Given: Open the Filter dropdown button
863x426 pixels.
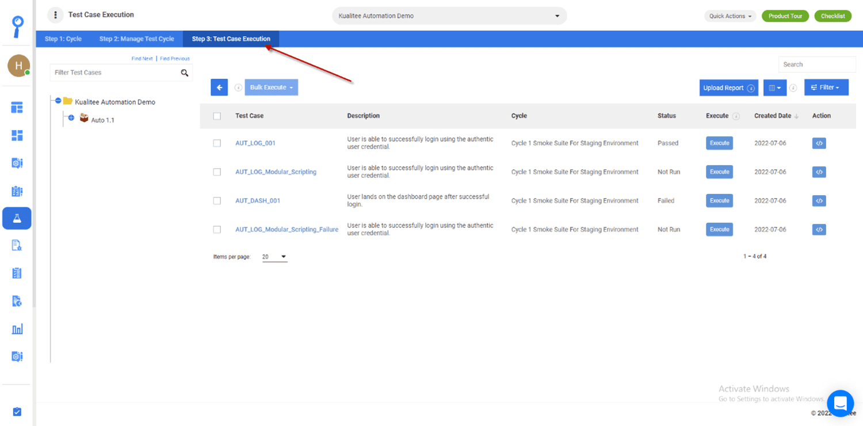Looking at the screenshot, I should [x=826, y=88].
